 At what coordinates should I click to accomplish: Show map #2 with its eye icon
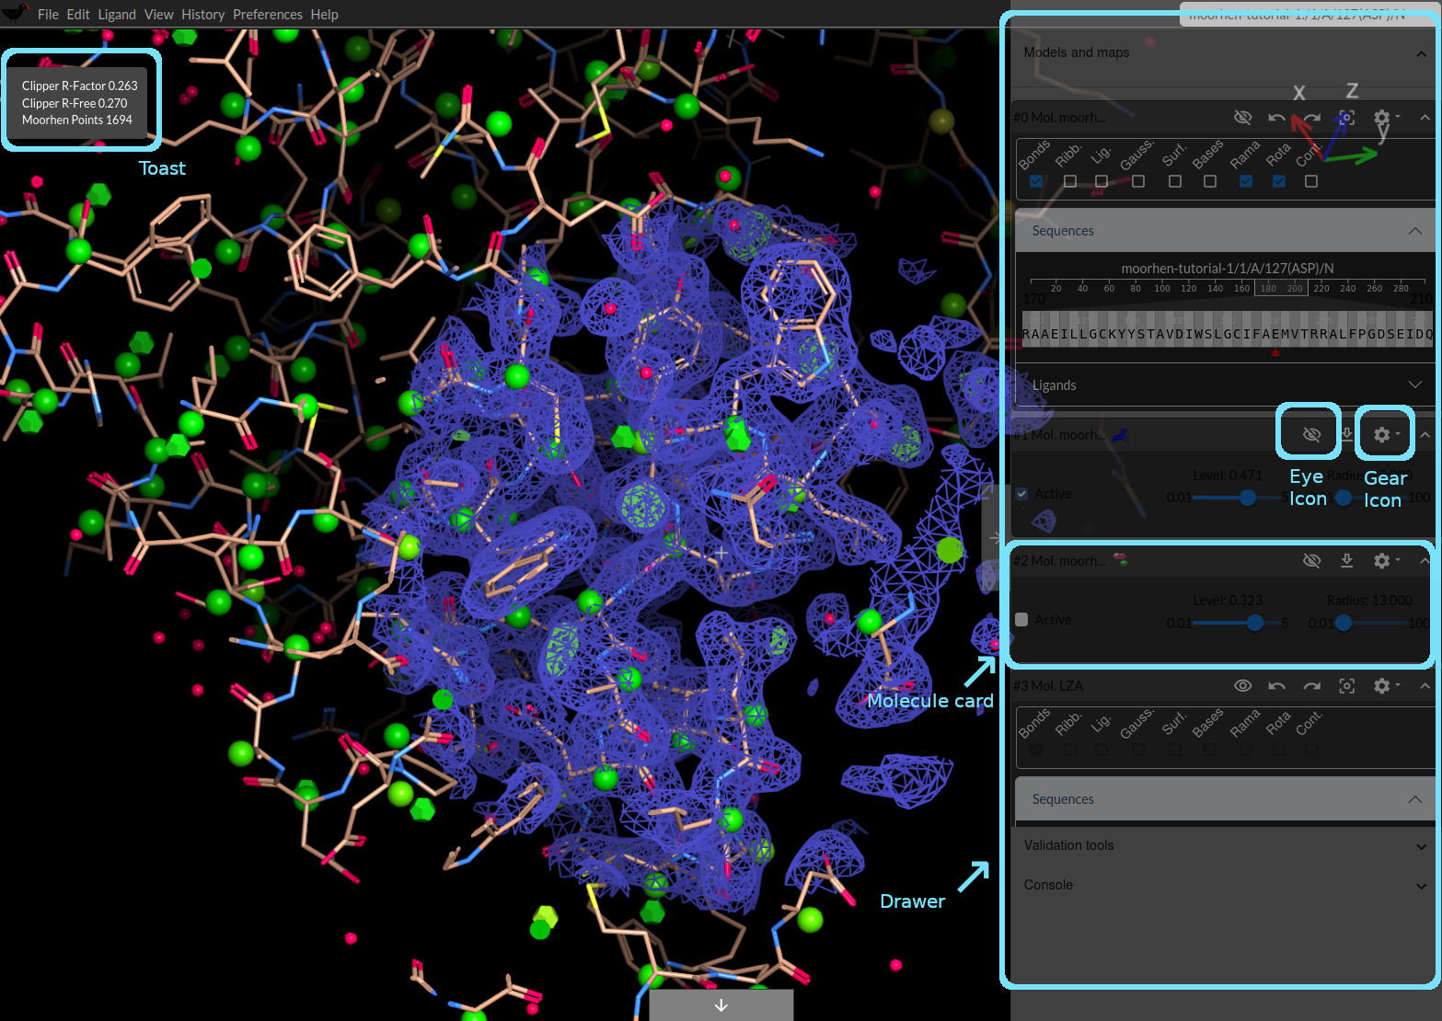(x=1311, y=560)
